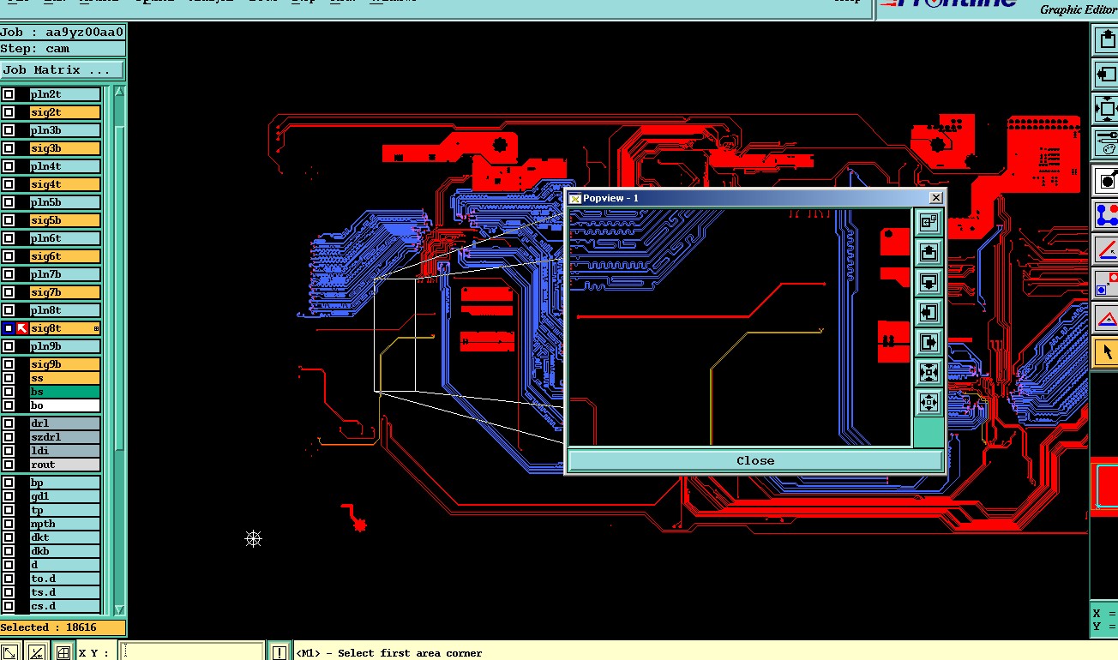Uncheck the display checkbox for layer sig8t
This screenshot has width=1118, height=660.
8,328
